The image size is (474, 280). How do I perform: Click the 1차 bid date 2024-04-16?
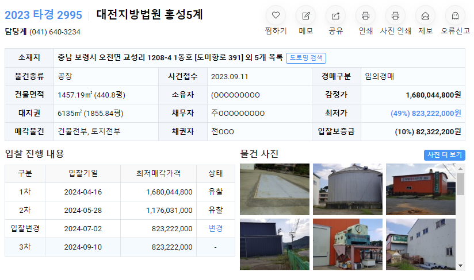(83, 192)
